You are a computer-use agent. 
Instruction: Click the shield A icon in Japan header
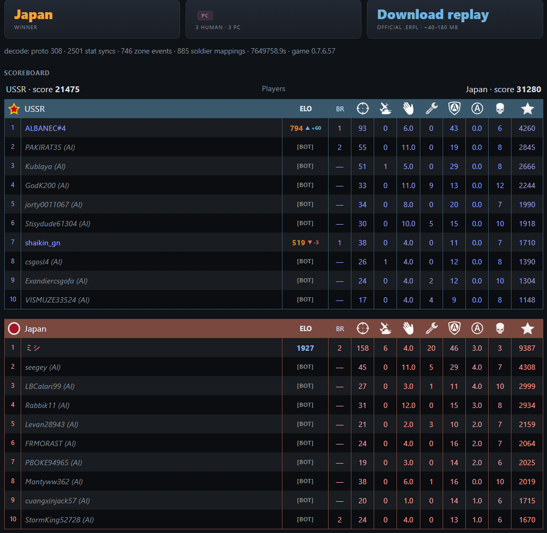click(x=454, y=328)
